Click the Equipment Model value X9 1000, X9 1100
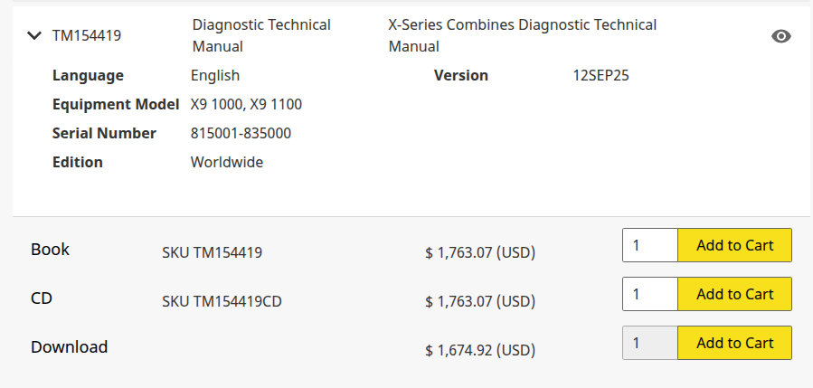The image size is (813, 388). (246, 105)
